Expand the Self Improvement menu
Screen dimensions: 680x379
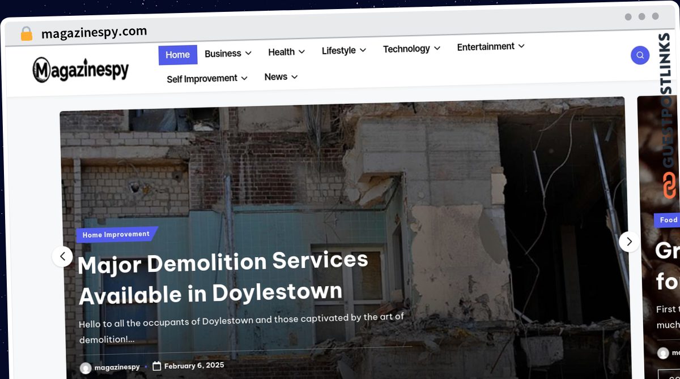tap(207, 79)
